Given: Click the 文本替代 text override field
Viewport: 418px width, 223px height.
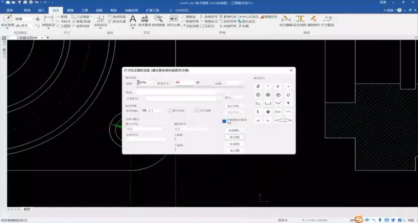Looking at the screenshot, I should 184,99.
